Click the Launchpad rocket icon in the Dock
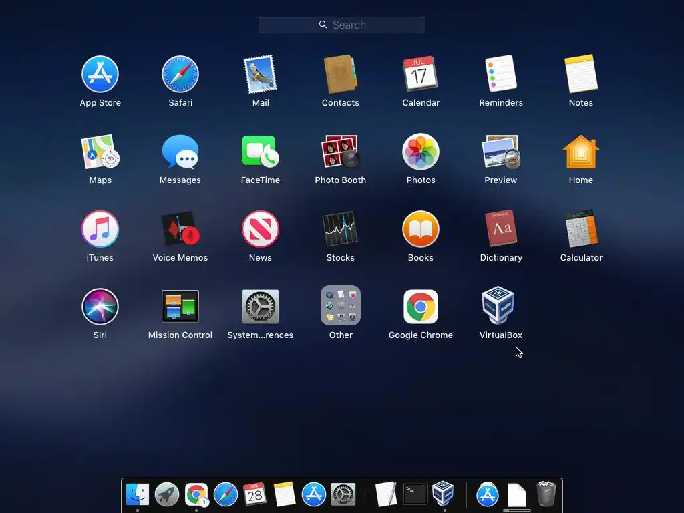Viewport: 684px width, 513px height. (166, 494)
